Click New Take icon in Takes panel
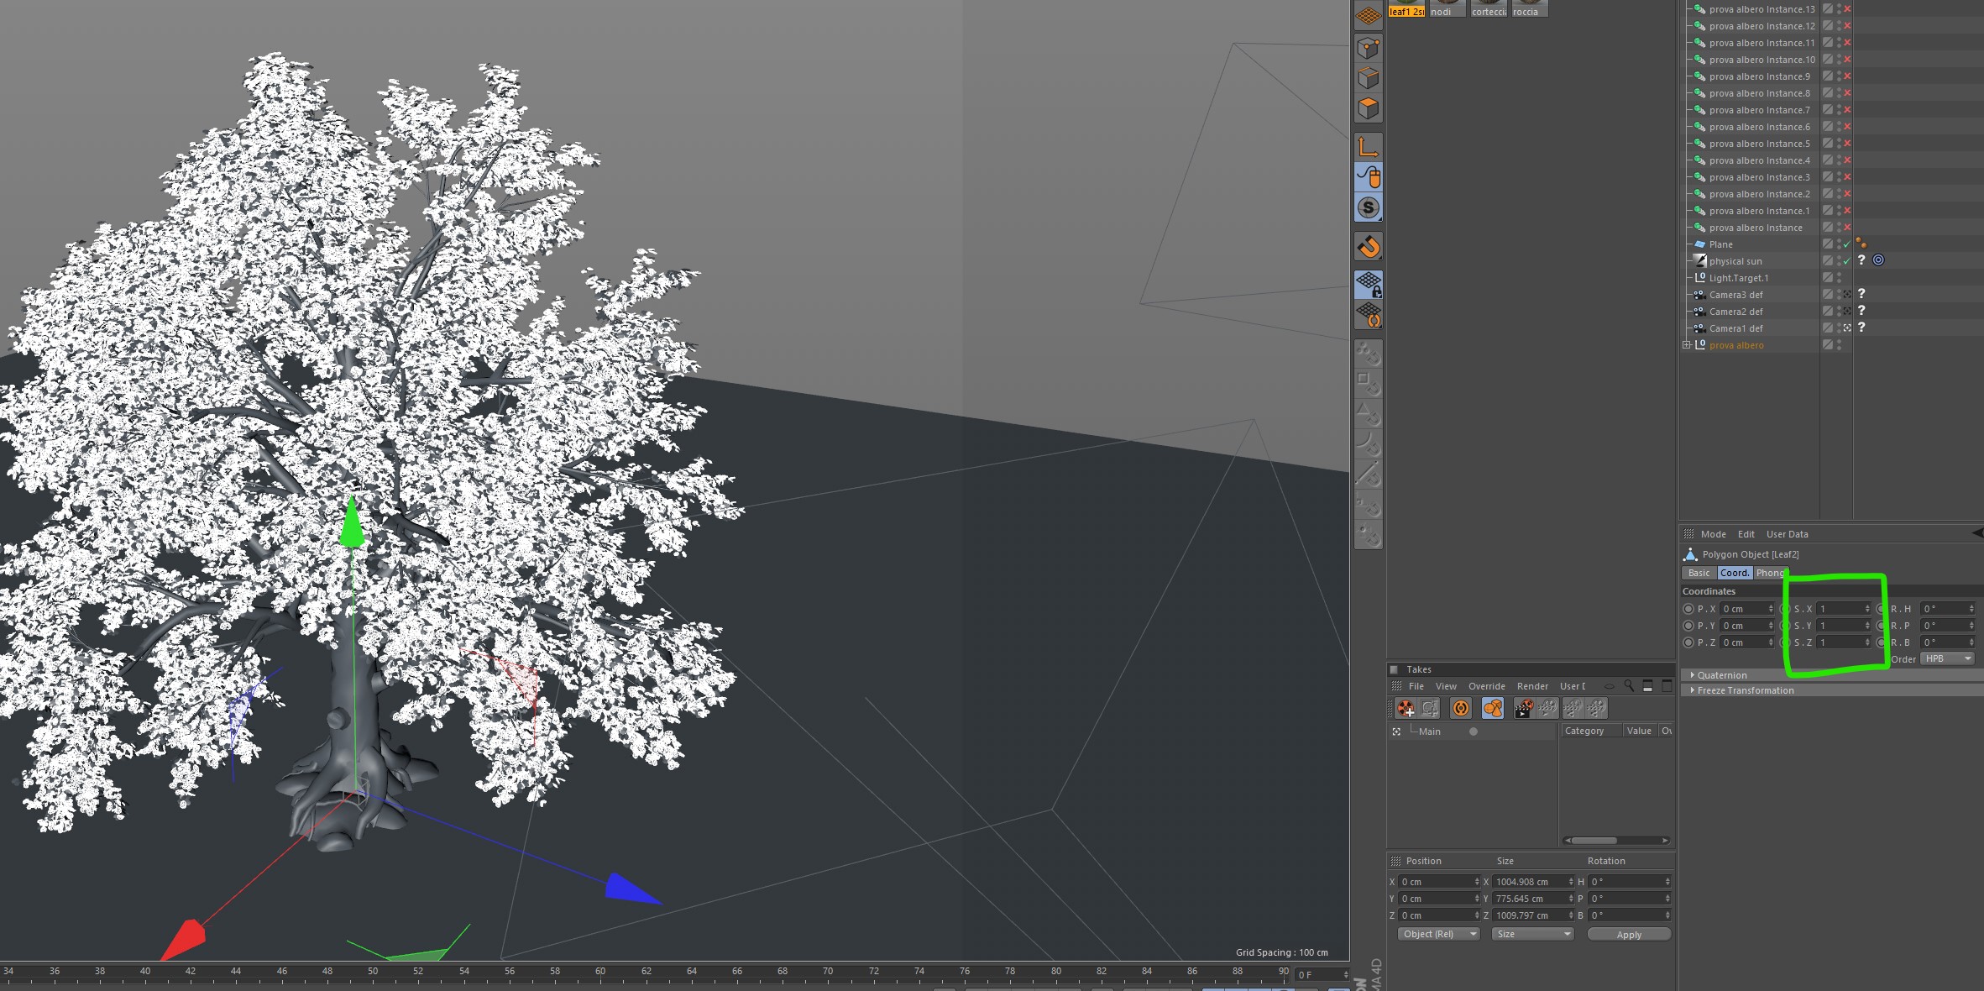This screenshot has height=991, width=1984. [1406, 708]
